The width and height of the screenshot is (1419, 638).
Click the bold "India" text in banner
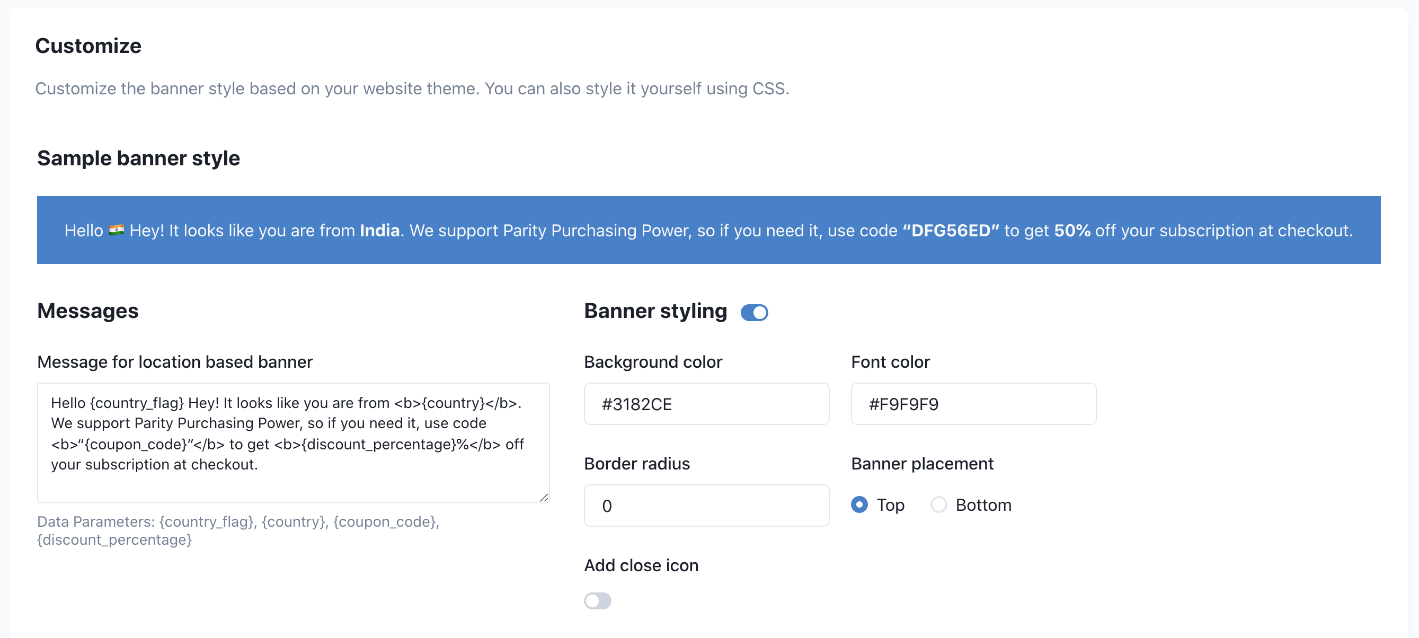pyautogui.click(x=379, y=231)
